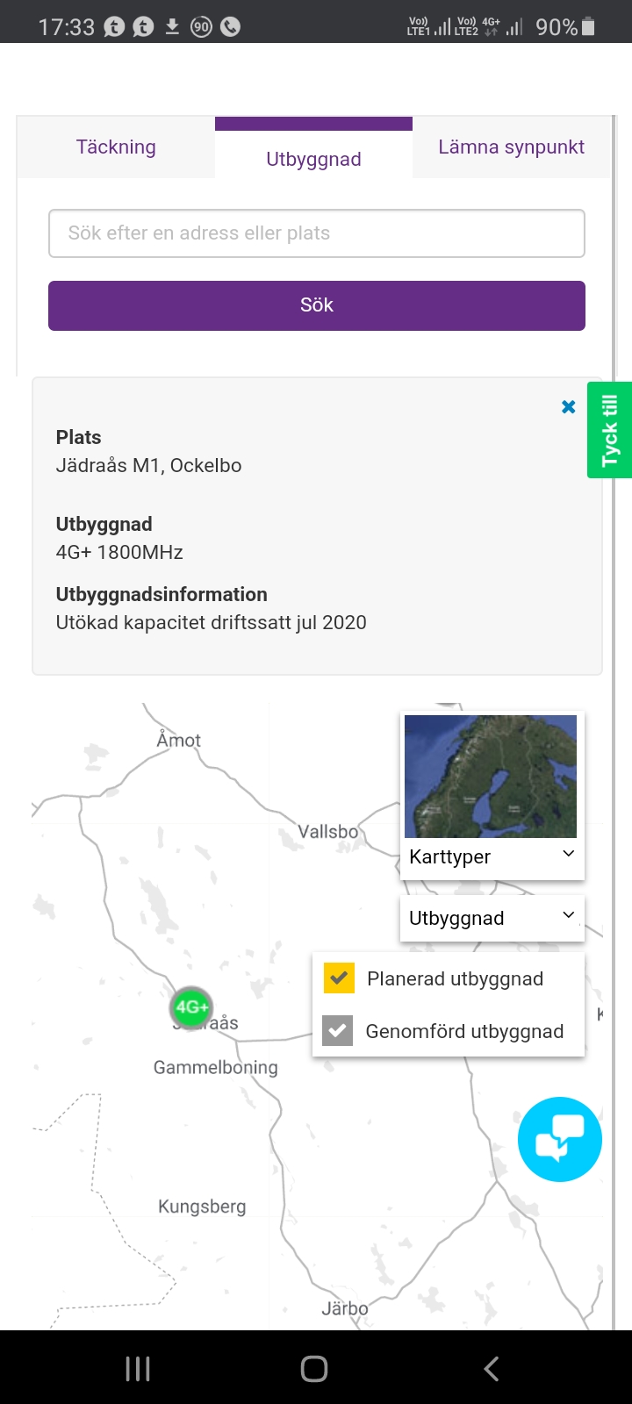Tap the phone call status icon
632x1404 pixels.
point(231,26)
